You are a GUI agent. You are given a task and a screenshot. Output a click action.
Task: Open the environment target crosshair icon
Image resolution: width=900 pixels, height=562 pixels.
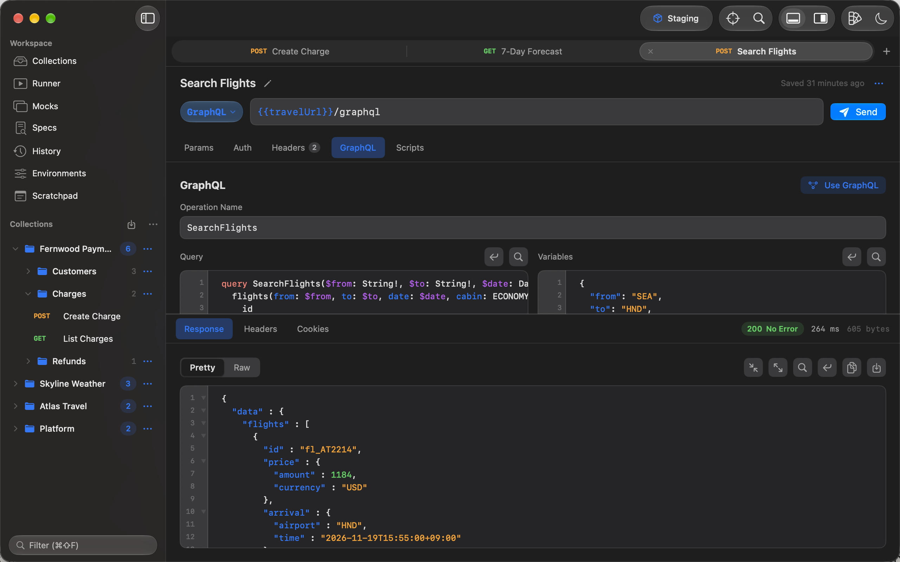[x=733, y=18]
